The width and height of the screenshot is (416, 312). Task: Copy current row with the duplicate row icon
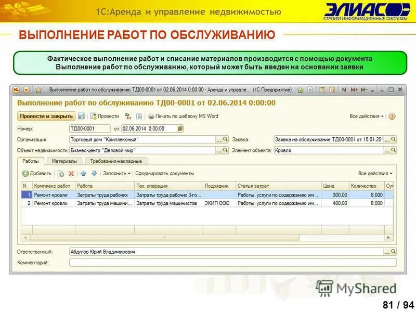click(61, 172)
